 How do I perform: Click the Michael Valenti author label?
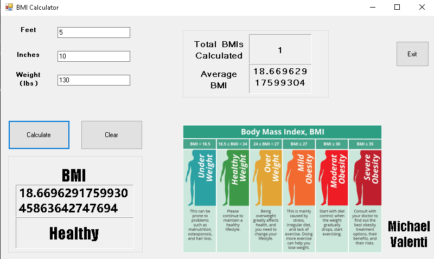coord(410,234)
